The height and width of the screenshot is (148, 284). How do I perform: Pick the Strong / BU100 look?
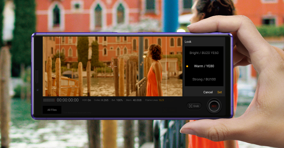click(204, 79)
